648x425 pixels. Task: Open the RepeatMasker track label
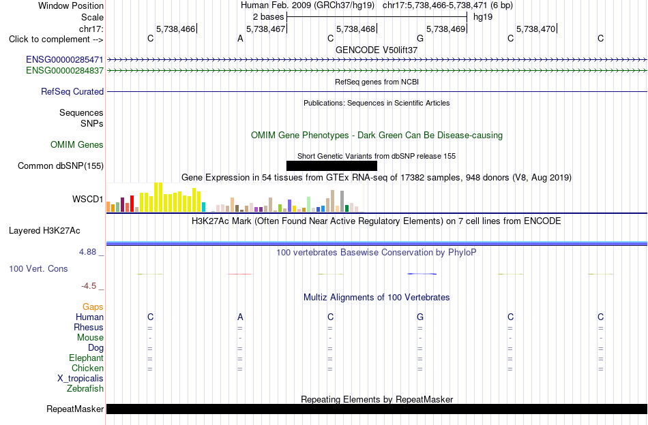[x=75, y=409]
